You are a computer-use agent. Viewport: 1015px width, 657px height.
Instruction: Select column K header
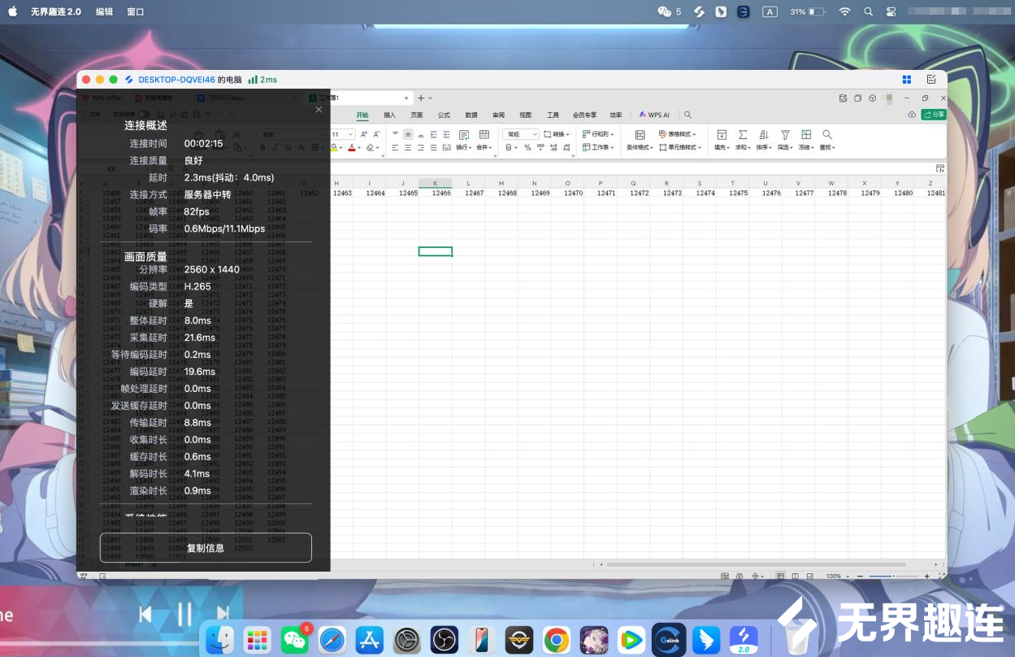tap(436, 183)
